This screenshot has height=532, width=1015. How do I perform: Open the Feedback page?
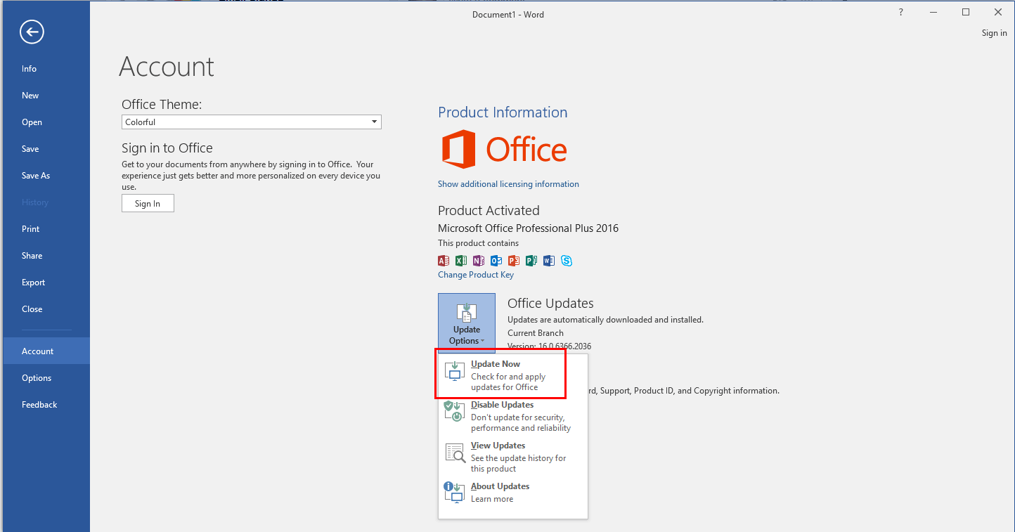pyautogui.click(x=45, y=405)
